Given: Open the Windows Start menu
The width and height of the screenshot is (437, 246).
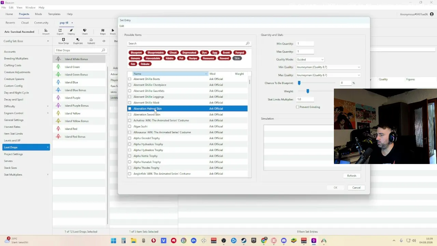Looking at the screenshot, I should [x=113, y=241].
